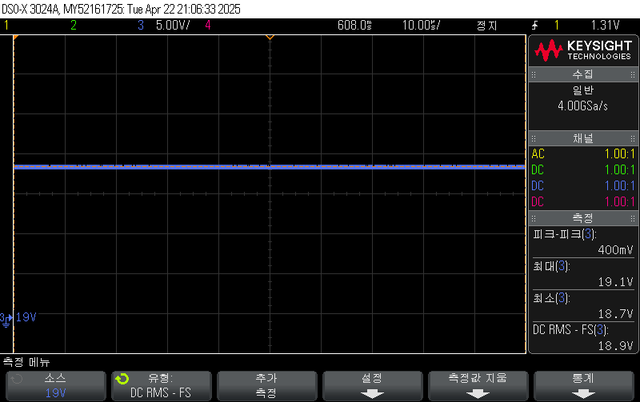Expand the 통계 statistics softkey

[x=584, y=386]
